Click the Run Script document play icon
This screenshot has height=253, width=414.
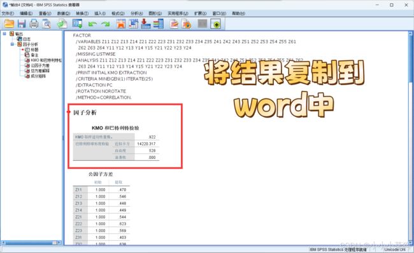tap(187, 24)
